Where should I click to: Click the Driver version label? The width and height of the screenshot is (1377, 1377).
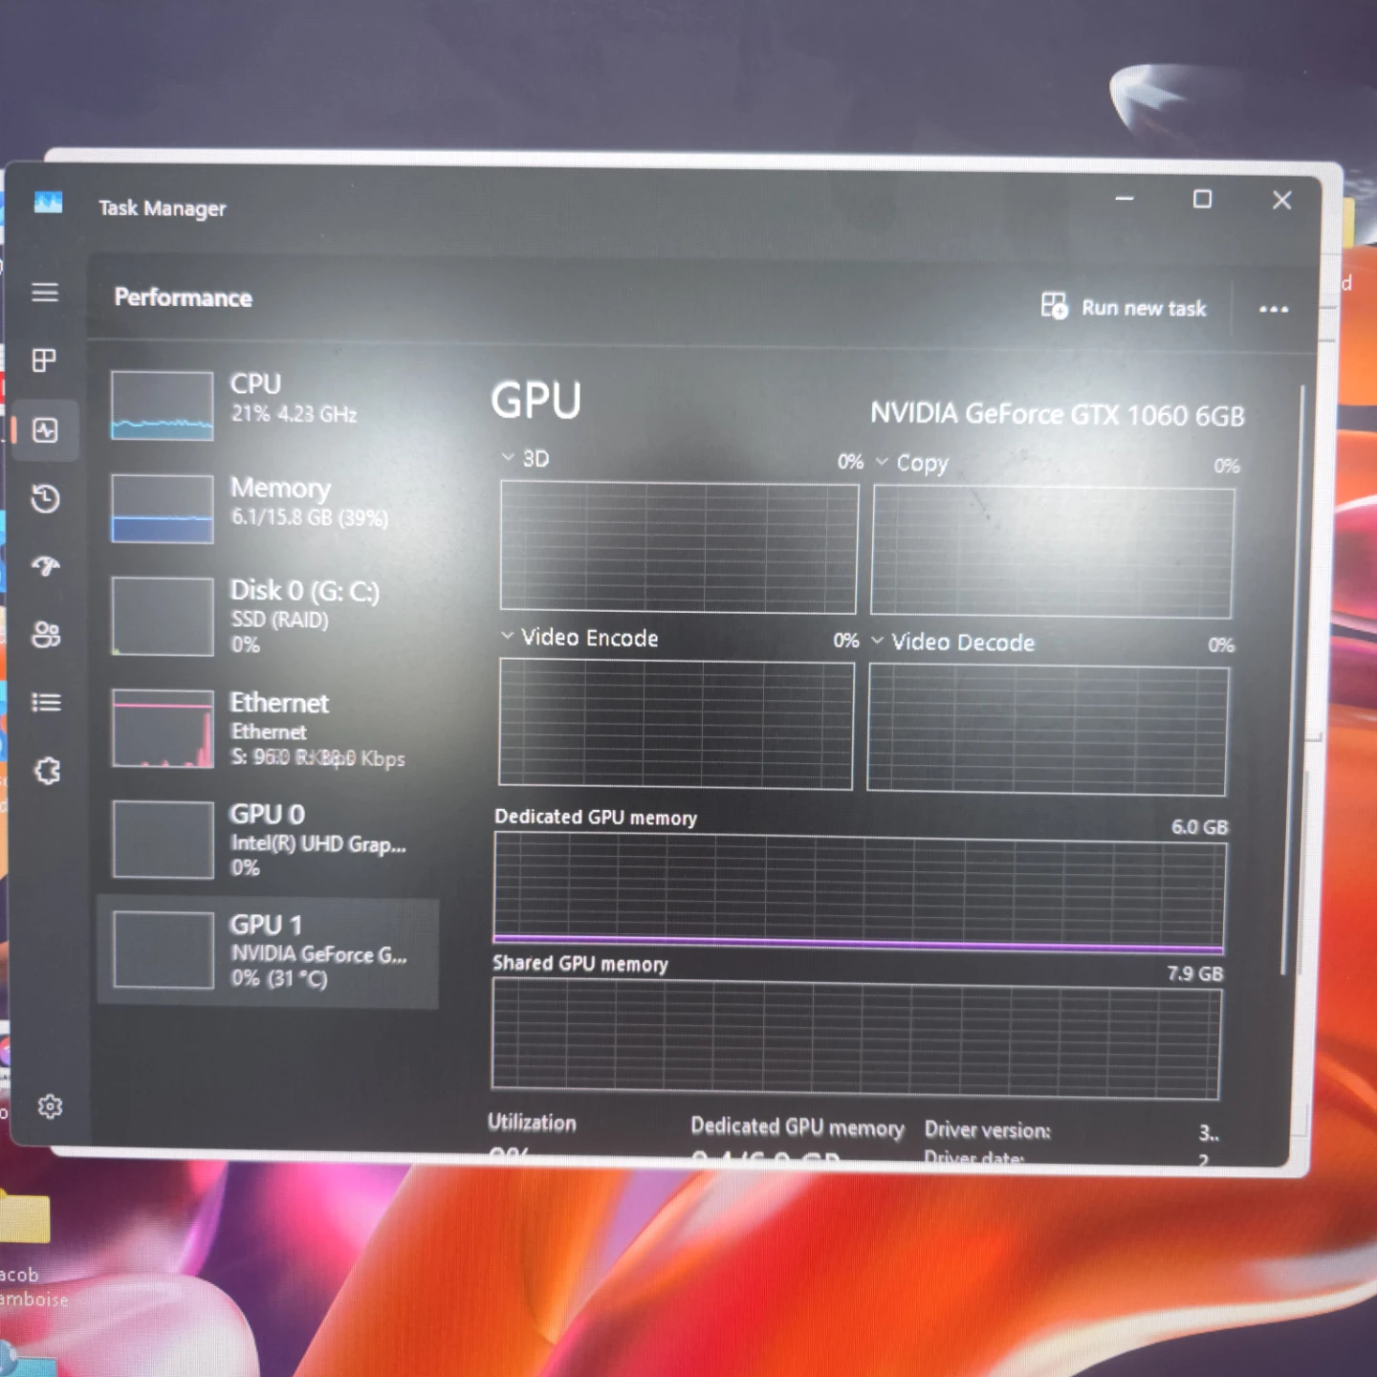987,1130
